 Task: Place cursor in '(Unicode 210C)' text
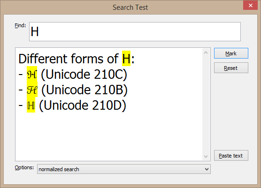tap(84, 74)
